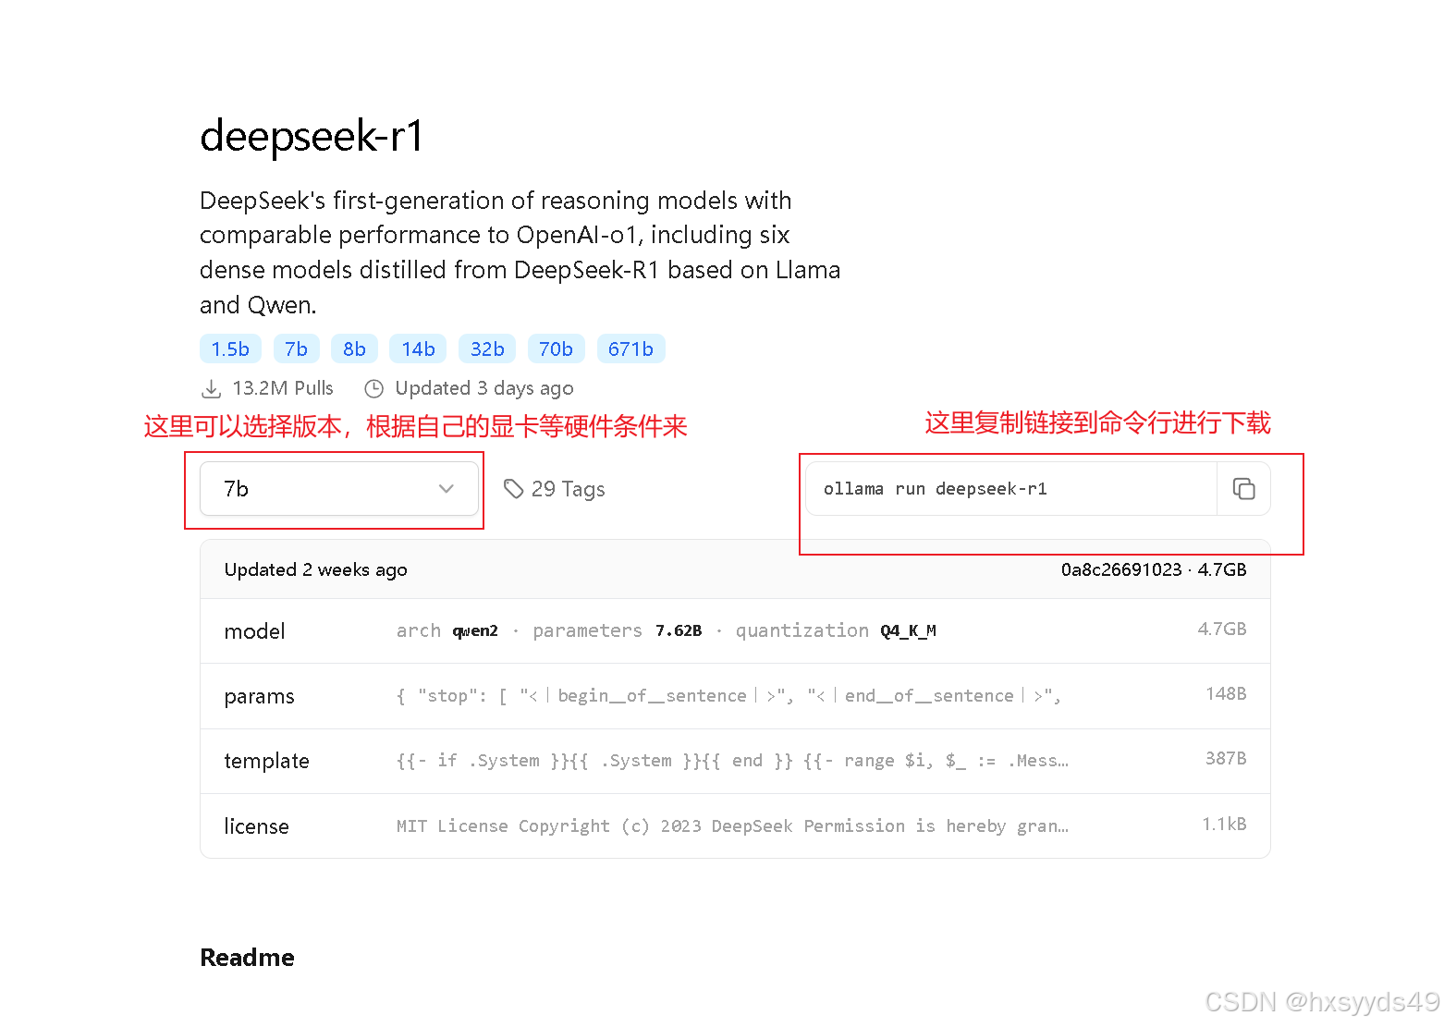Image resolution: width=1444 pixels, height=1027 pixels.
Task: Click the 0a8c26691023 · 4.7GB hash text
Action: click(1154, 569)
